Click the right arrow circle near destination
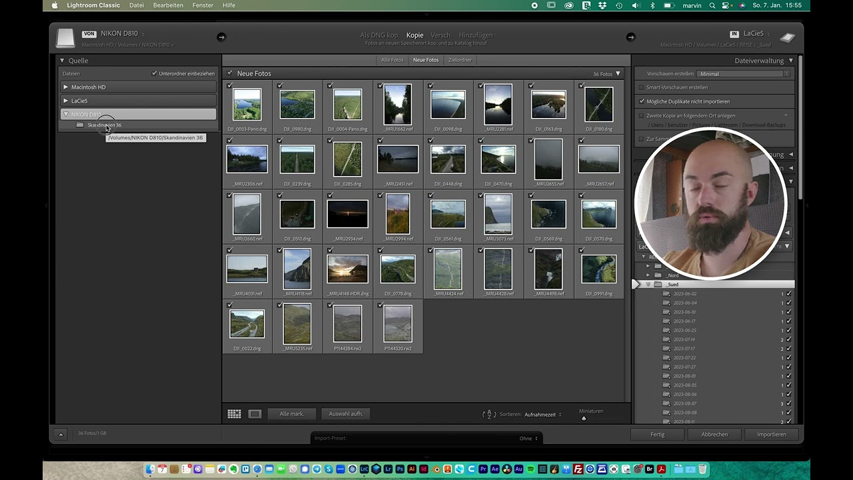 pyautogui.click(x=630, y=37)
